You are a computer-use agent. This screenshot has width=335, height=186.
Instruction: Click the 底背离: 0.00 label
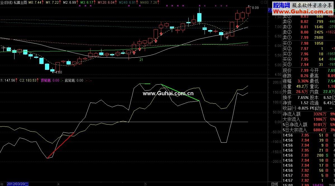[x=74, y=80]
